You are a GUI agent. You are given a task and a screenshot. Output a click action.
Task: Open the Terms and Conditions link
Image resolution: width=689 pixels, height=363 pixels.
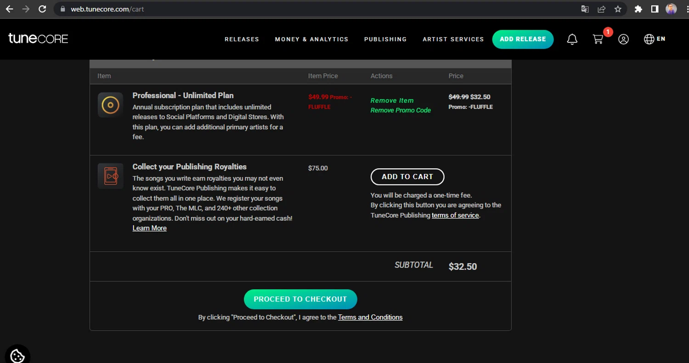[x=370, y=317]
